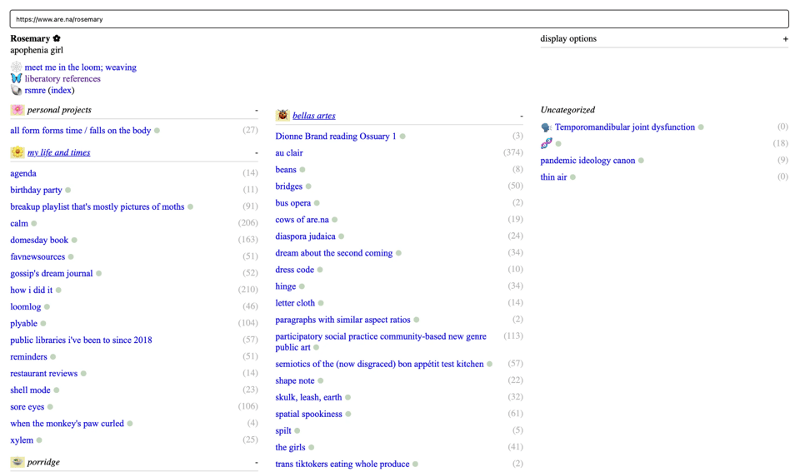Click the green status dot beside calm
Screen dimensions: 800x472
pos(34,224)
